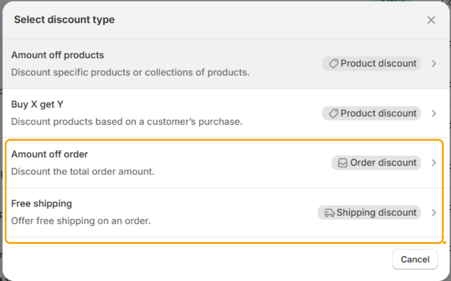
Task: Click the Shipping discount badge
Action: 376,213
